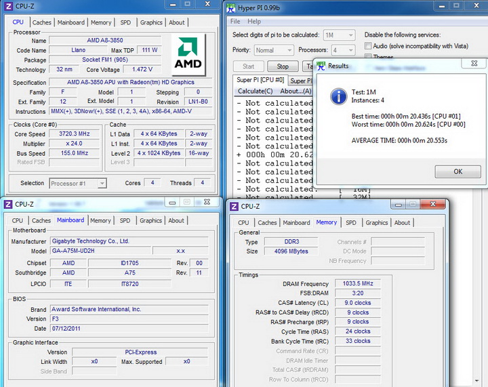Open SPD tab in the top CPU-Z window
The height and width of the screenshot is (387, 488).
tap(125, 22)
